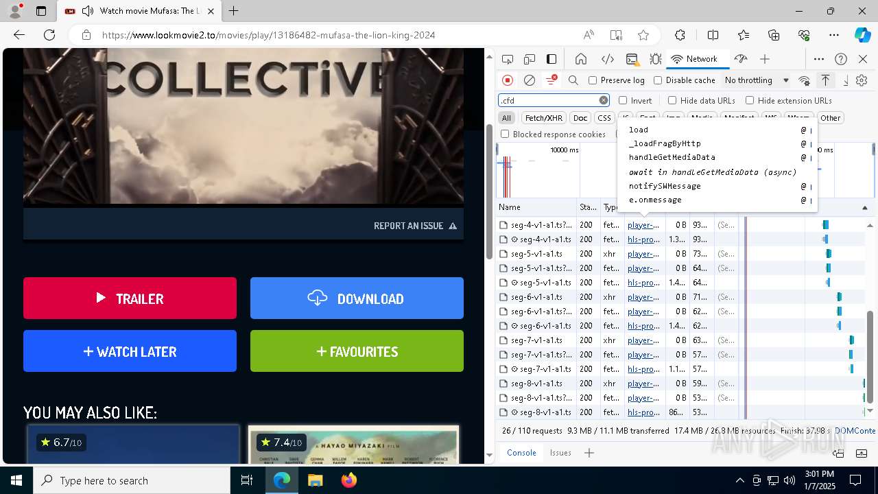Toggle waterfall column sort arrow
This screenshot has width=878, height=494.
[865, 207]
